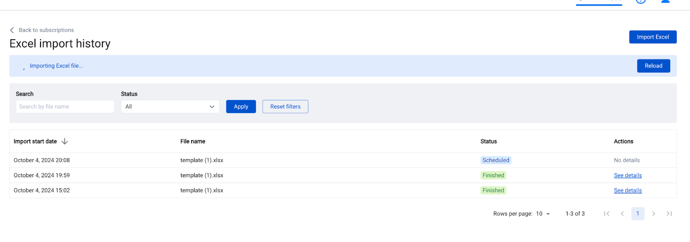Go to the first page icon
The image size is (690, 242).
click(607, 214)
